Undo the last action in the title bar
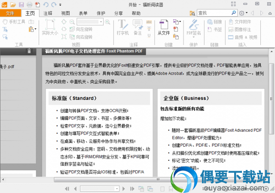This screenshot has width=275, height=193. point(46,5)
